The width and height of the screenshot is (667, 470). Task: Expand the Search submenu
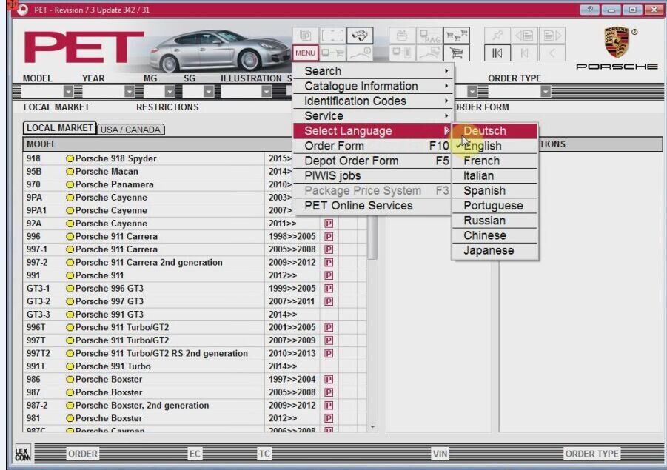click(373, 71)
